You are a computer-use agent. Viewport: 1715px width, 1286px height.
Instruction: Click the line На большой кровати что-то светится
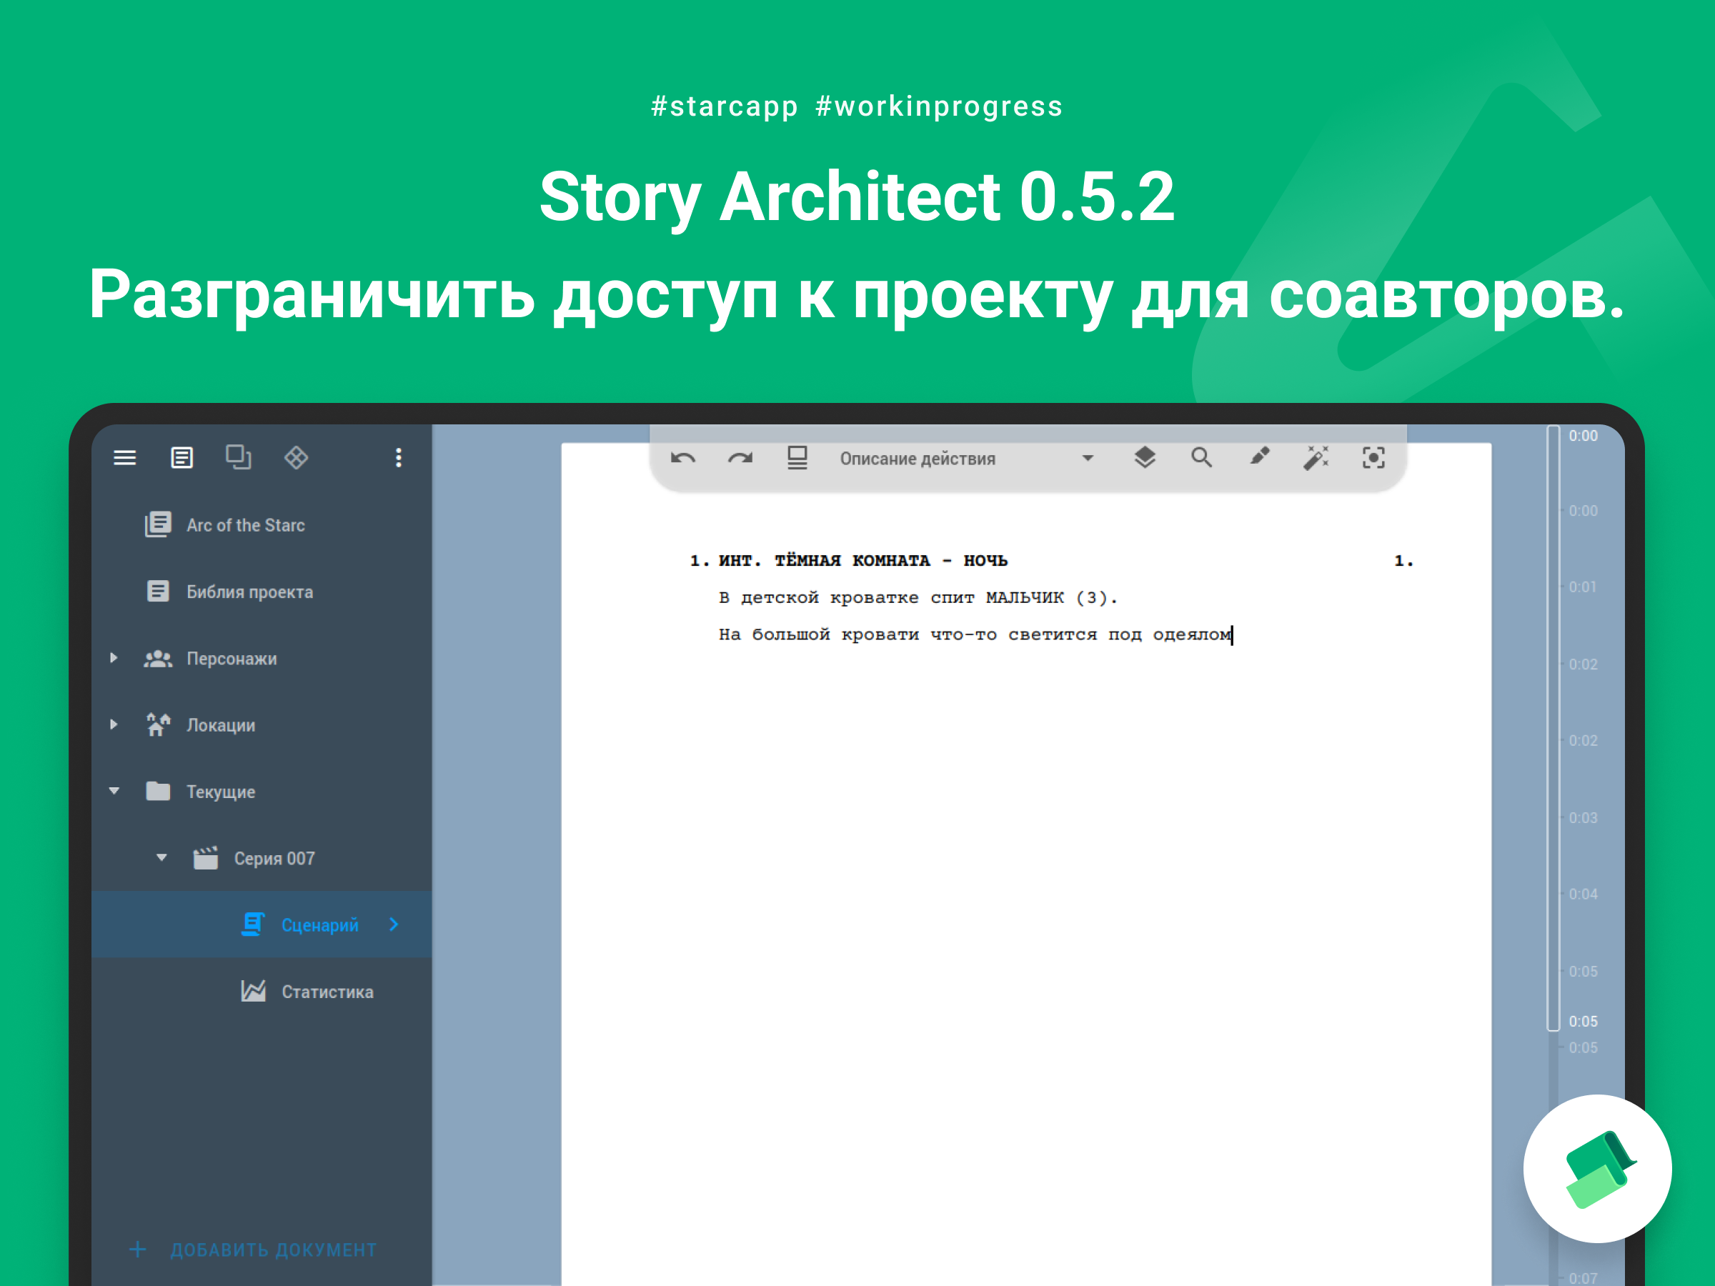pos(975,635)
